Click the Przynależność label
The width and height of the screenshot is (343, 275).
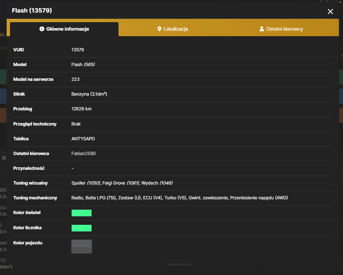point(29,168)
